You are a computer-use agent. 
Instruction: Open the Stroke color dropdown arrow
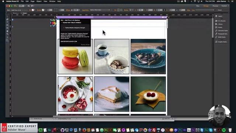(x=45, y=10)
